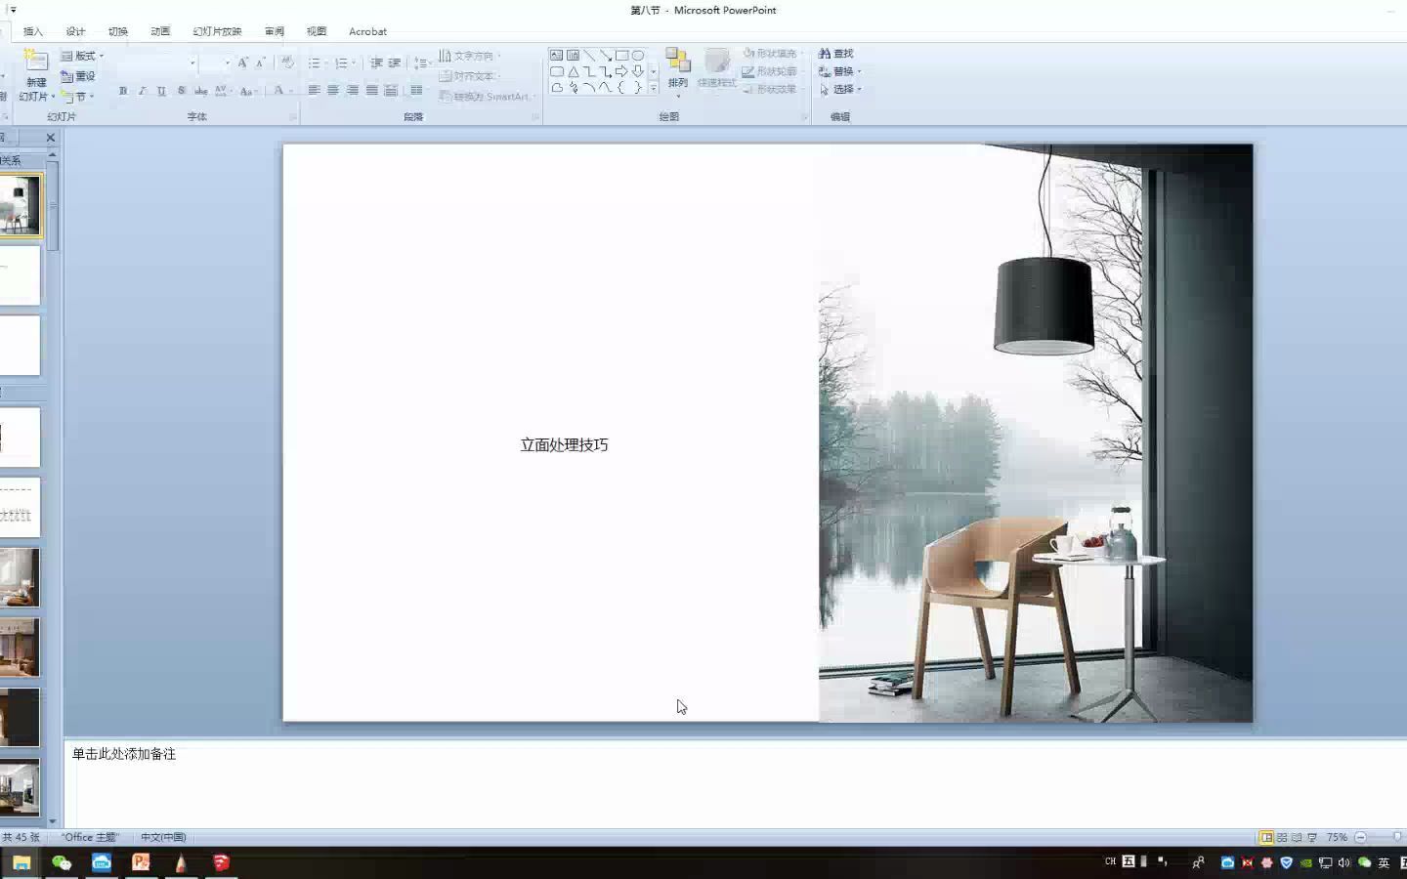Click Shape Outline (形状轮廓) button
Screen dimensions: 1407x879
pos(771,71)
